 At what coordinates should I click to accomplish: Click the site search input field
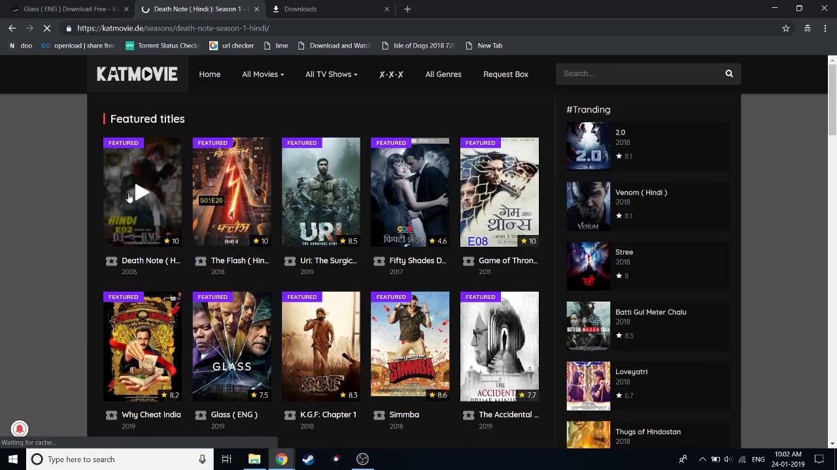(x=638, y=74)
